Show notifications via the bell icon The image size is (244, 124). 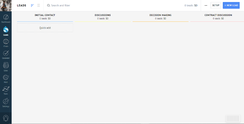(x=6, y=118)
